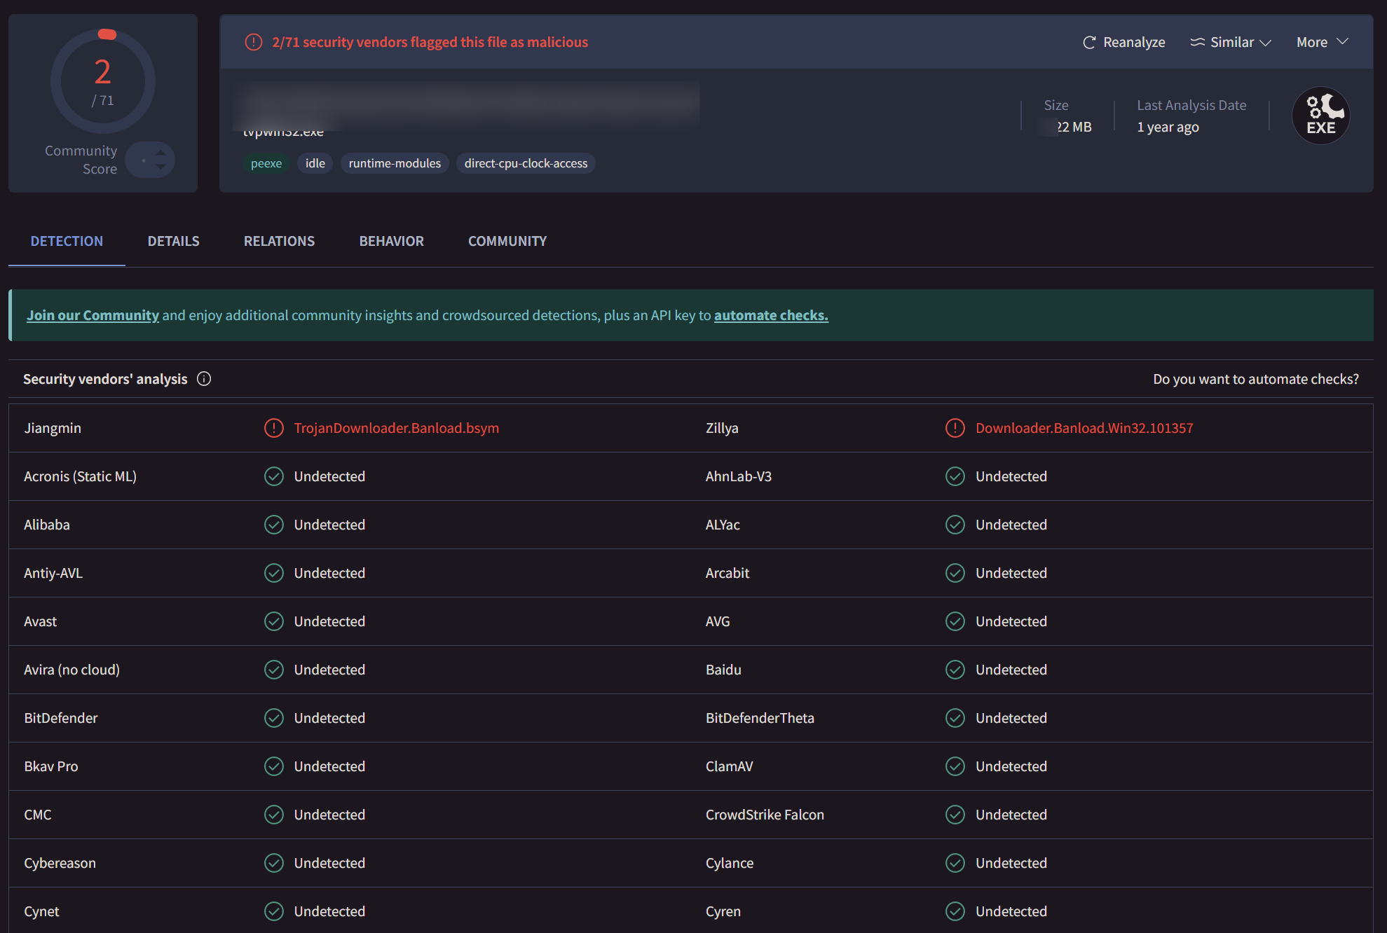Image resolution: width=1387 pixels, height=933 pixels.
Task: Downvote the Community Score
Action: (160, 166)
